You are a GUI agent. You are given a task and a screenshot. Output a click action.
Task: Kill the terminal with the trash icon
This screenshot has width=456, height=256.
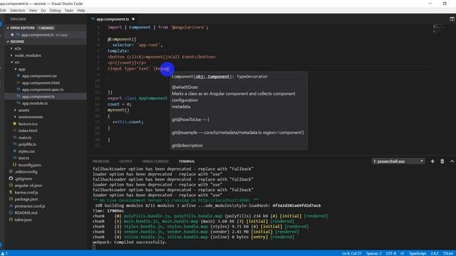(x=442, y=161)
